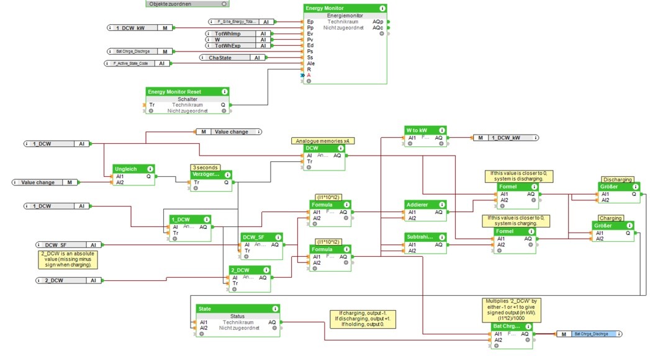The image size is (650, 356).
Task: Click plus icon at bottom of Energy Monitor inputs
Action: tap(309, 81)
